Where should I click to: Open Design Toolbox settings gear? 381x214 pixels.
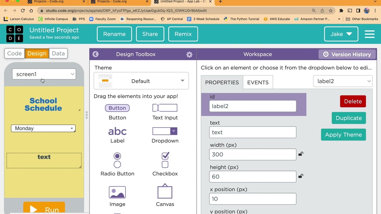pos(189,54)
